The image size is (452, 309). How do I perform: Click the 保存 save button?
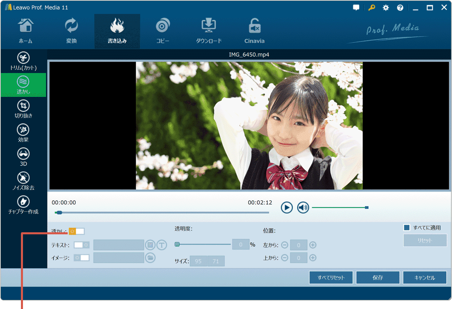coord(378,277)
